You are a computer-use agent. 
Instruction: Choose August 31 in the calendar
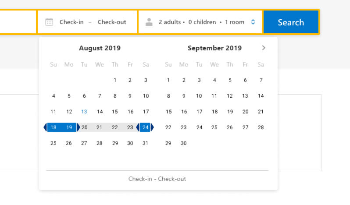pyautogui.click(x=146, y=143)
